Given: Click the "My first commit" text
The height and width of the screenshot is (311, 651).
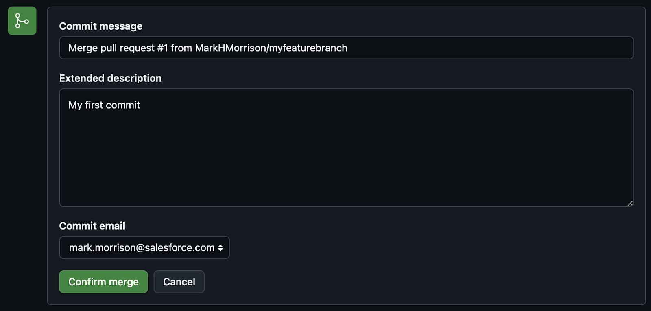Looking at the screenshot, I should click(x=104, y=105).
